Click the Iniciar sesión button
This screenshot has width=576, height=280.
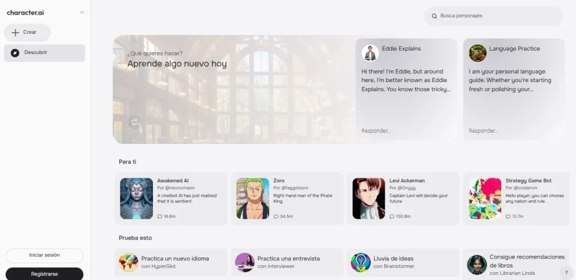pyautogui.click(x=44, y=255)
